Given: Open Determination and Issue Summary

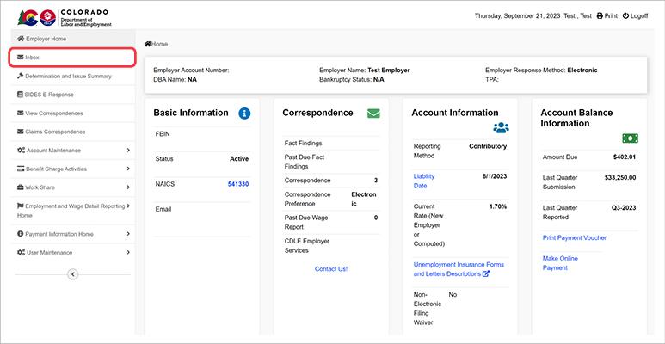Looking at the screenshot, I should (68, 76).
